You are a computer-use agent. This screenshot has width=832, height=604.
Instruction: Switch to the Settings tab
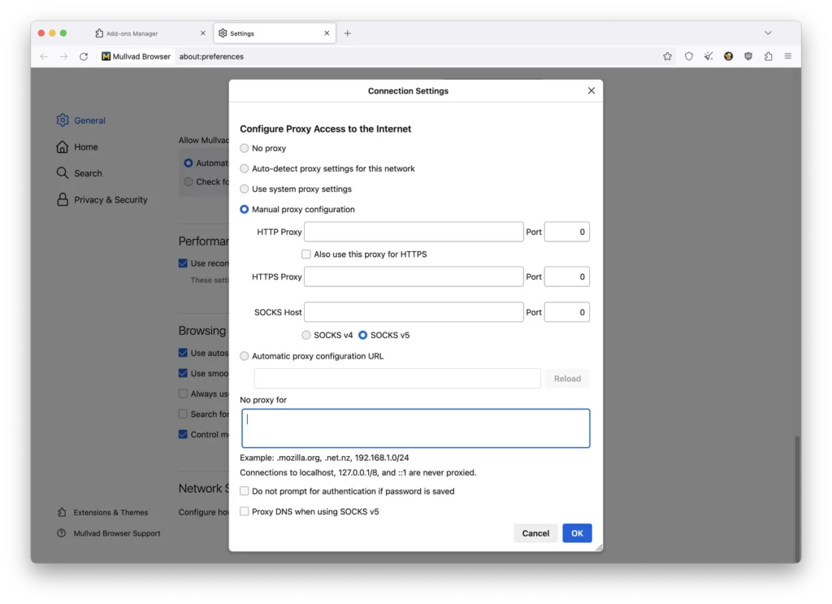click(275, 33)
